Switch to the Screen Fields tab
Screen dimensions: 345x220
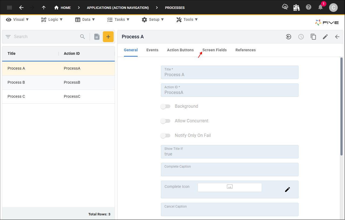click(x=215, y=50)
